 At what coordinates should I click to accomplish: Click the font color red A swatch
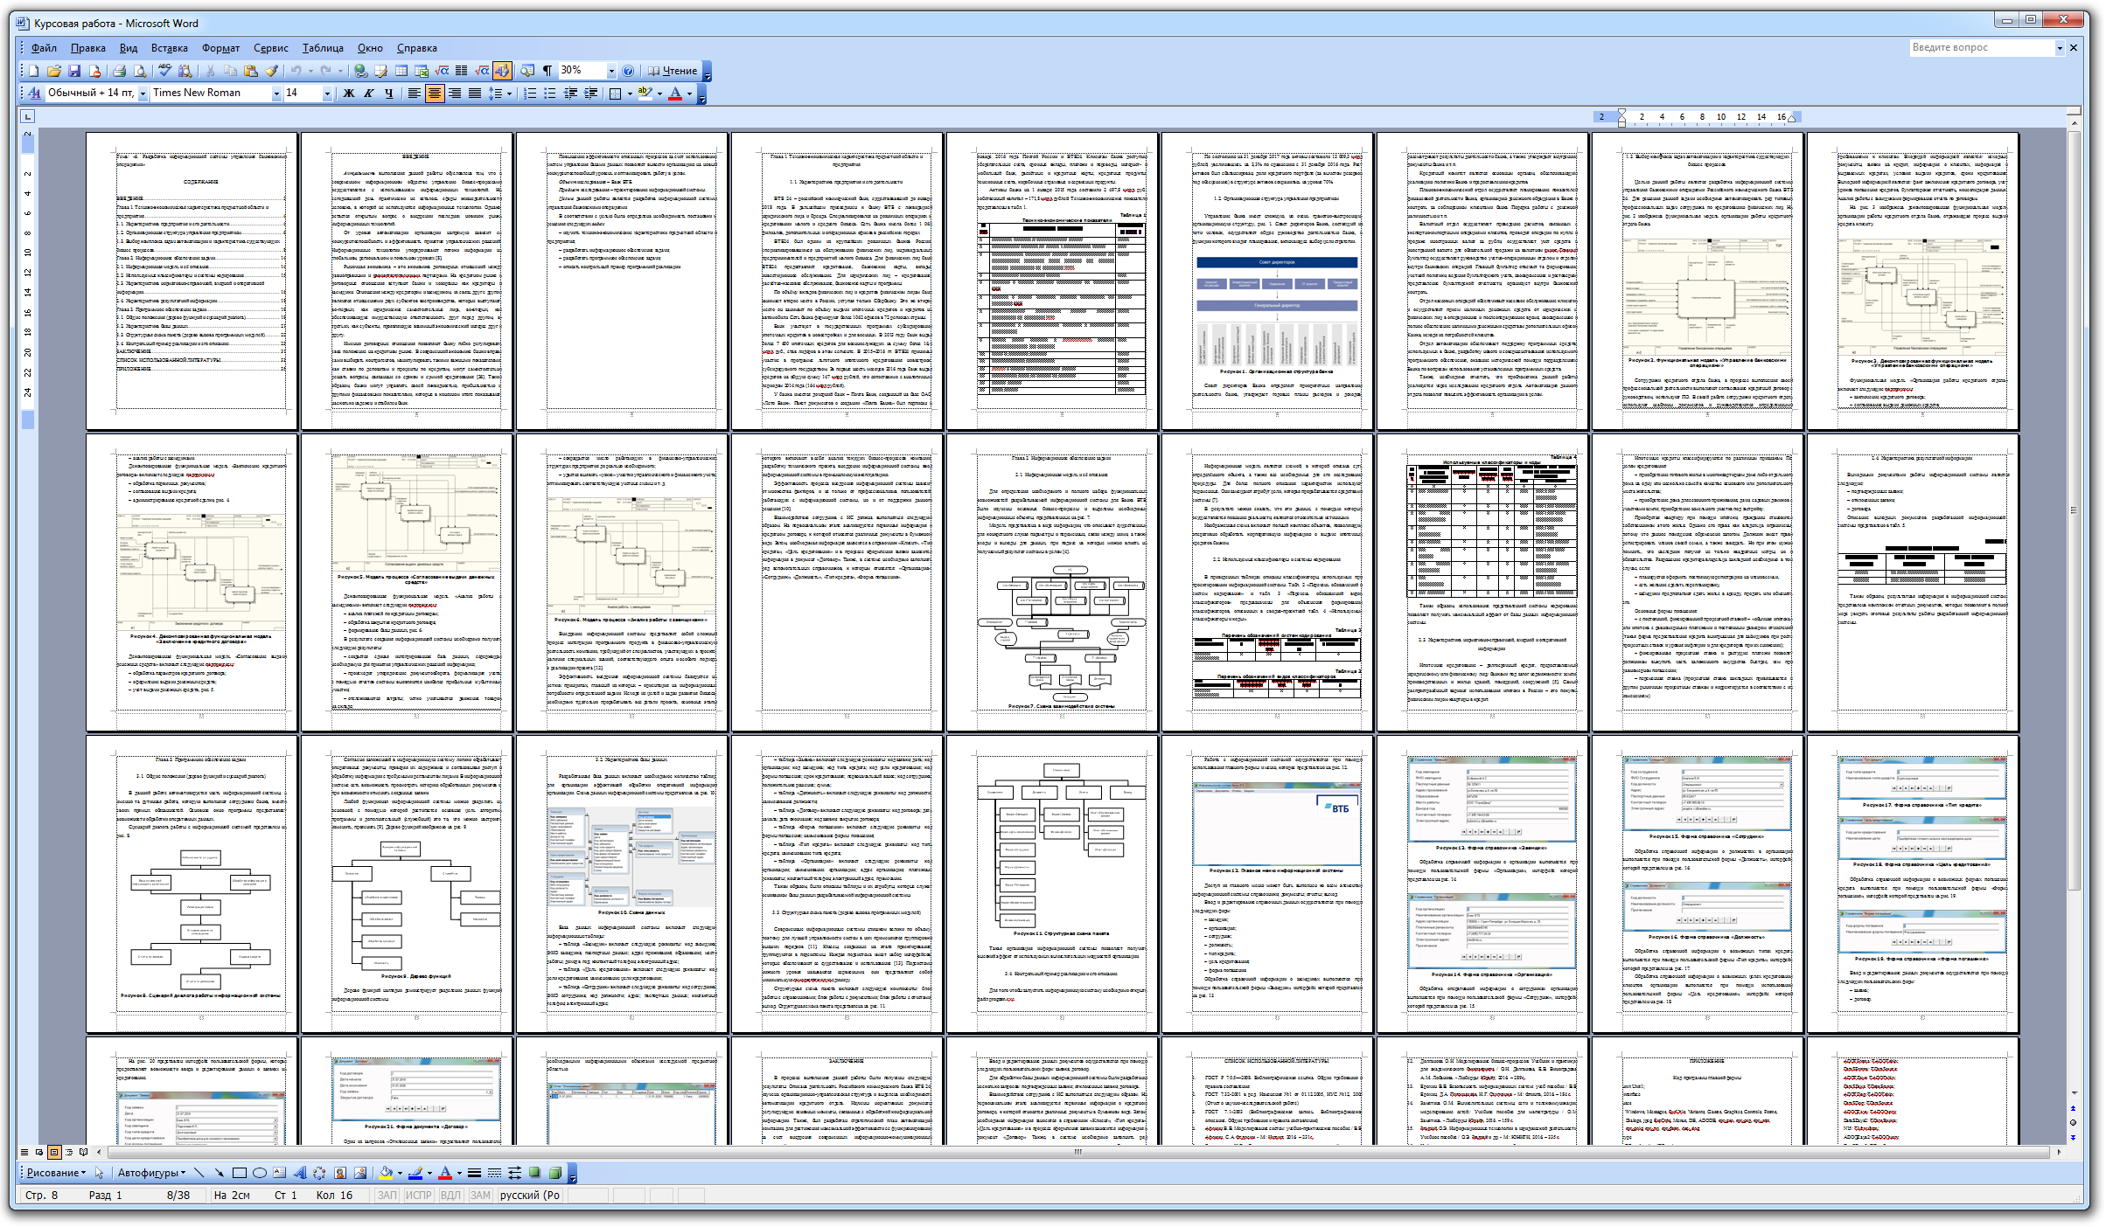674,93
